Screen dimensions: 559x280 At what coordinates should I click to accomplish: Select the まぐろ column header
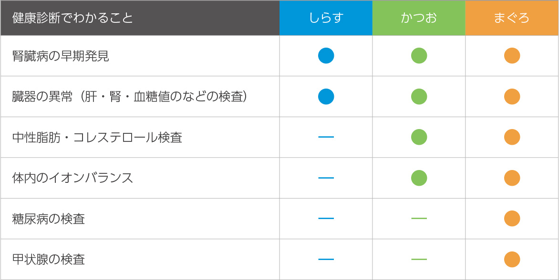coord(512,18)
